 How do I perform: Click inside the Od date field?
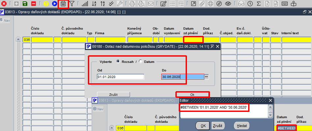click(120, 77)
